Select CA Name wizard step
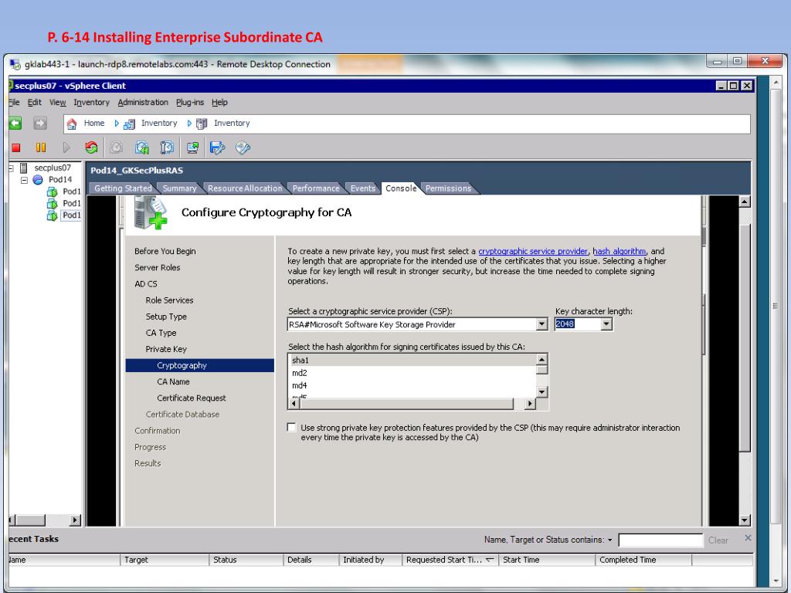The width and height of the screenshot is (791, 593). (173, 381)
